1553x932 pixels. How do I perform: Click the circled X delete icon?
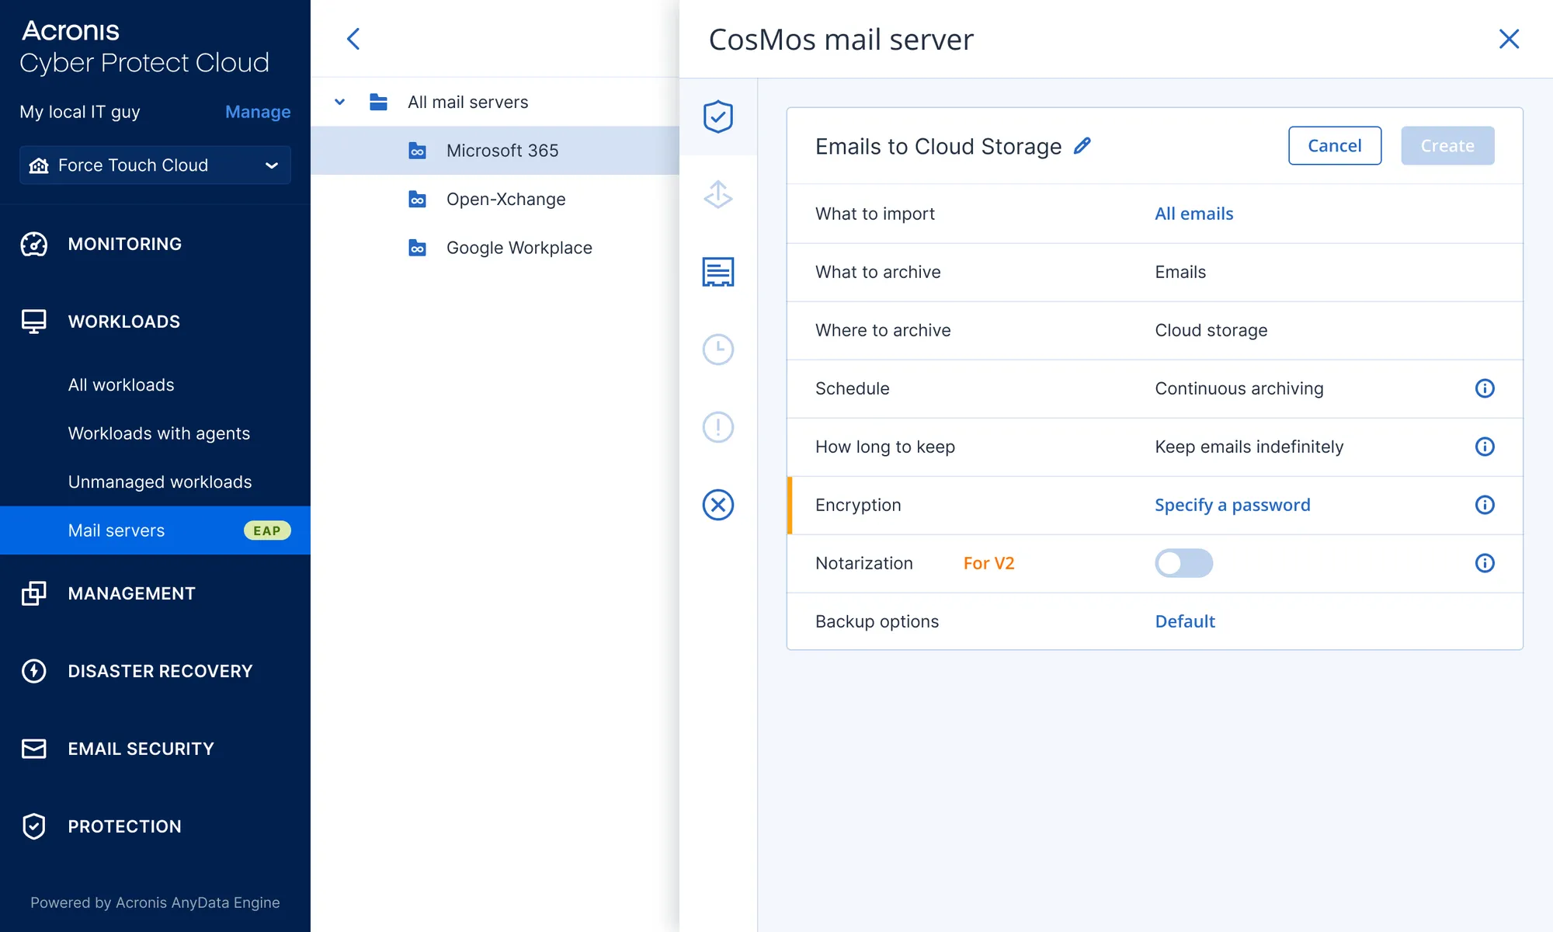[x=717, y=505]
